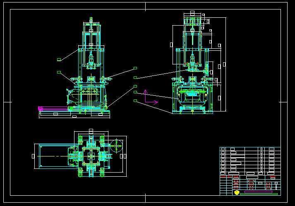Select the yellow logo in title block
The height and width of the screenshot is (206, 295).
point(237,192)
